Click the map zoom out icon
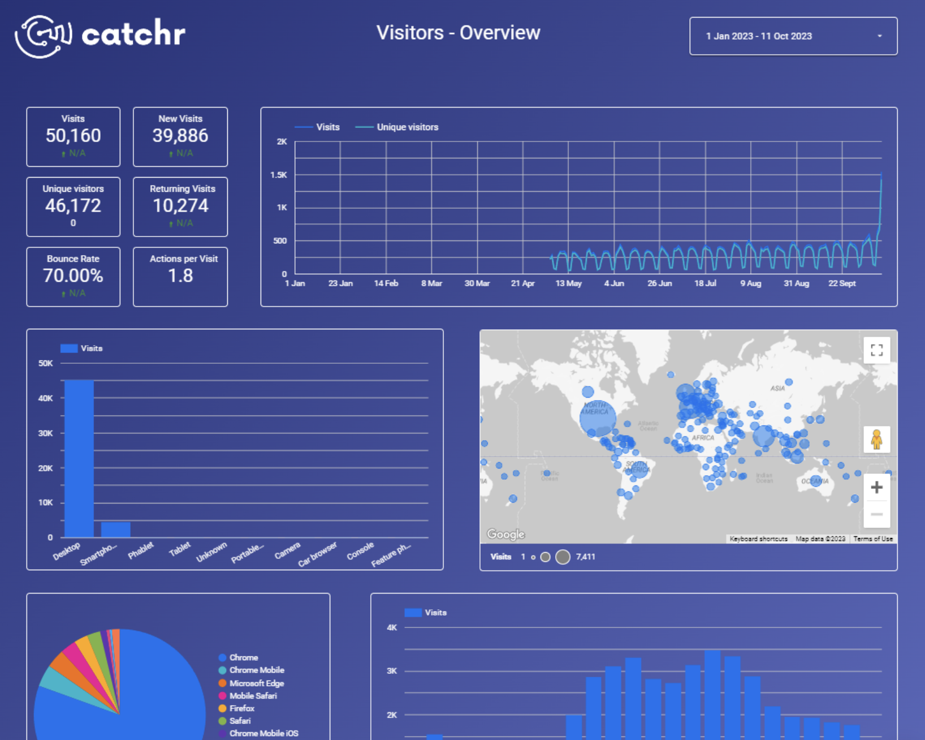925x740 pixels. (877, 514)
